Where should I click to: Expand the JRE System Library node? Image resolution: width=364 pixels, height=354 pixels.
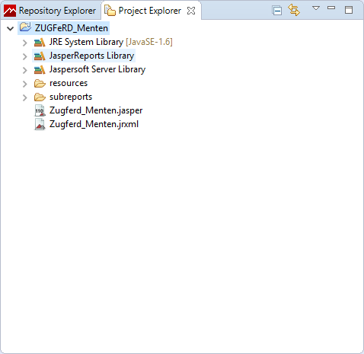[24, 43]
